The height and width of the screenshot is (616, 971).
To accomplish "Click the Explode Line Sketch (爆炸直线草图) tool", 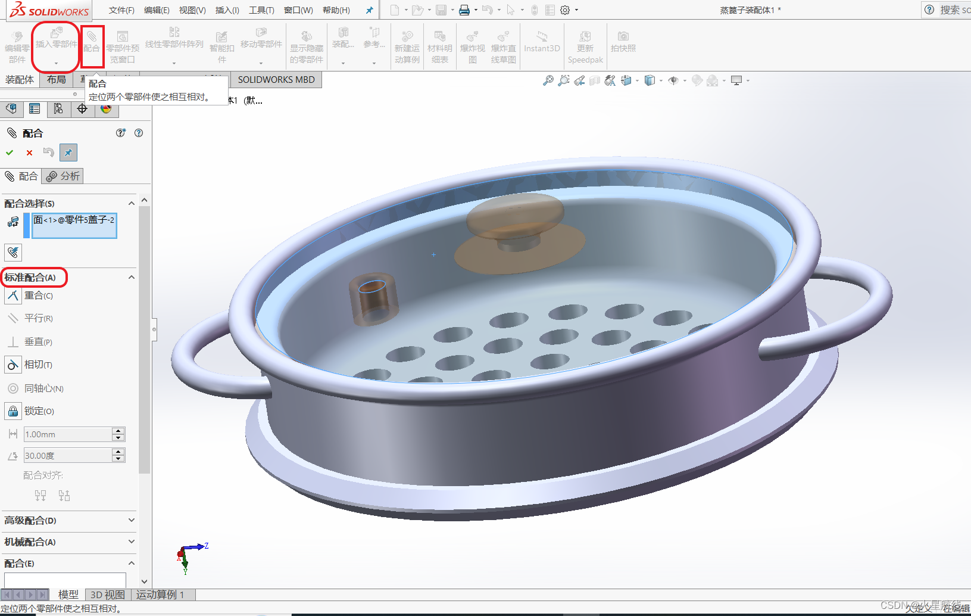I will pos(504,48).
